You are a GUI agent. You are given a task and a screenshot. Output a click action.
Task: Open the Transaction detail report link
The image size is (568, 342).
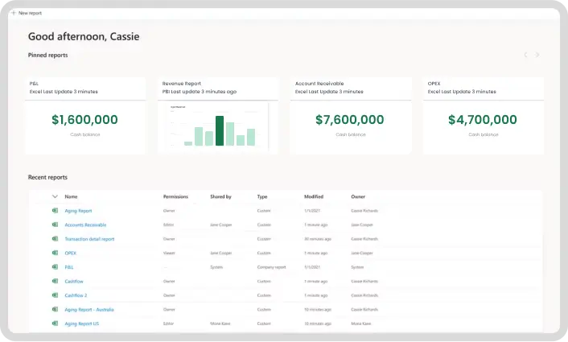pyautogui.click(x=89, y=239)
